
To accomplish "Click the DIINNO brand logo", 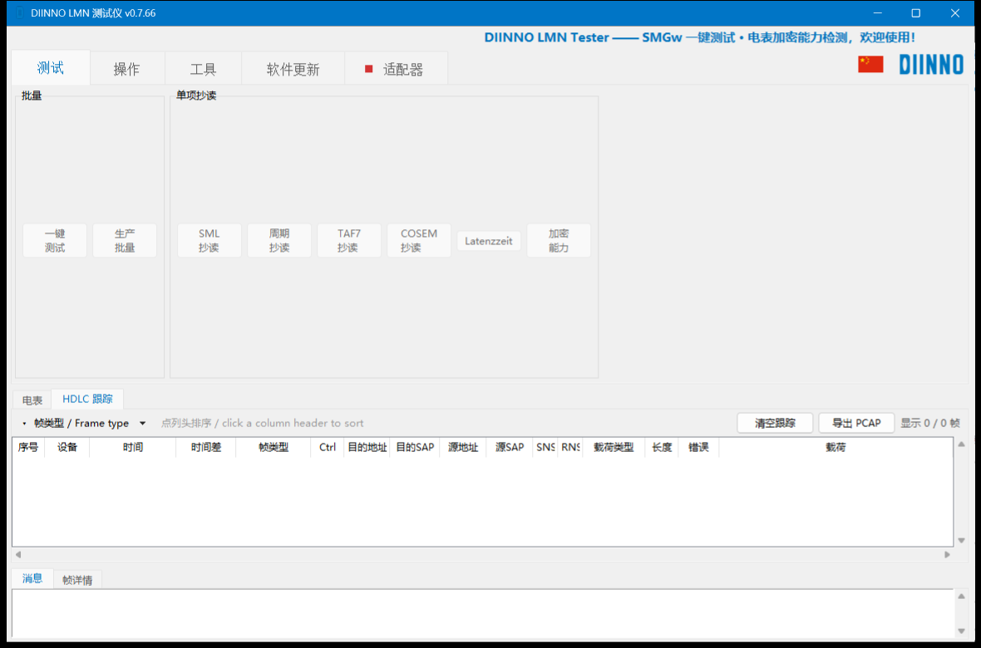I will point(931,65).
